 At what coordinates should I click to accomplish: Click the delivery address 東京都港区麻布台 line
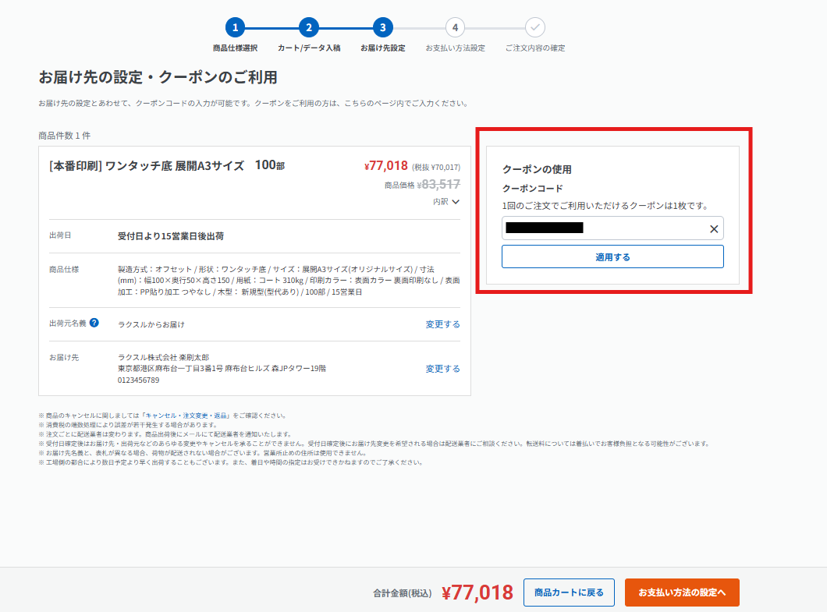(222, 369)
